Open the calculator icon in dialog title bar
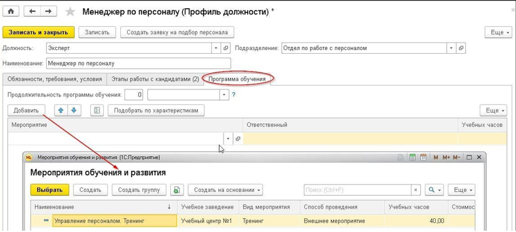The width and height of the screenshot is (516, 232). [x=413, y=158]
